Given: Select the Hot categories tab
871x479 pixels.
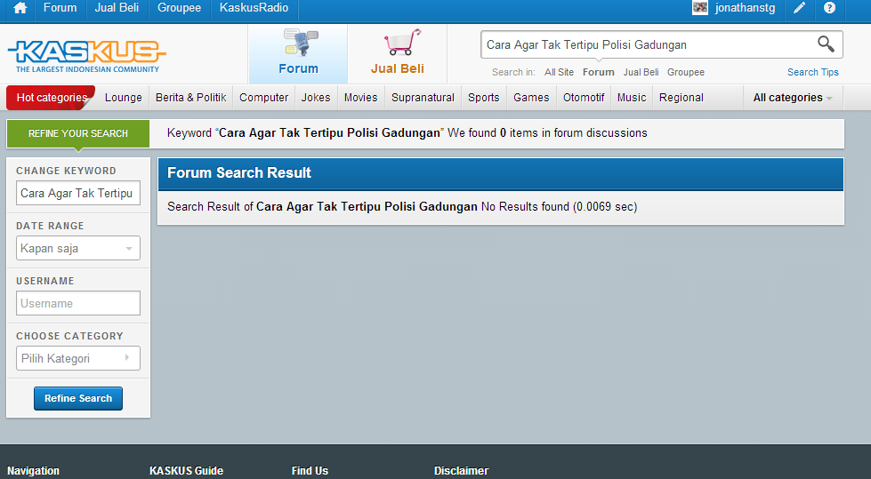Looking at the screenshot, I should pyautogui.click(x=52, y=98).
